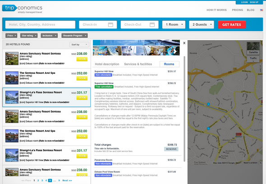Screen dimensions: 266x184
Task: Click Free cancellation badge on Superior Hill View
Action: (104, 87)
